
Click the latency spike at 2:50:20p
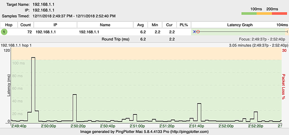click(x=75, y=108)
